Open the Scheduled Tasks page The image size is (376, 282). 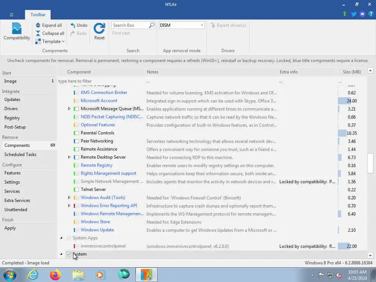coord(21,155)
